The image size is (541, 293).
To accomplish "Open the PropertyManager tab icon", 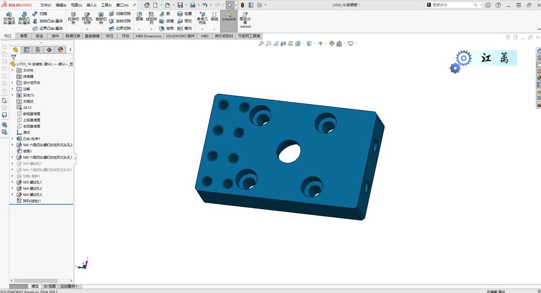I will (27, 49).
